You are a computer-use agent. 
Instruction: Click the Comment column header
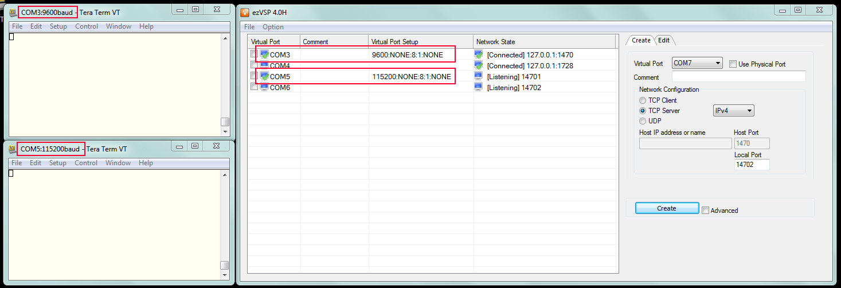point(334,42)
